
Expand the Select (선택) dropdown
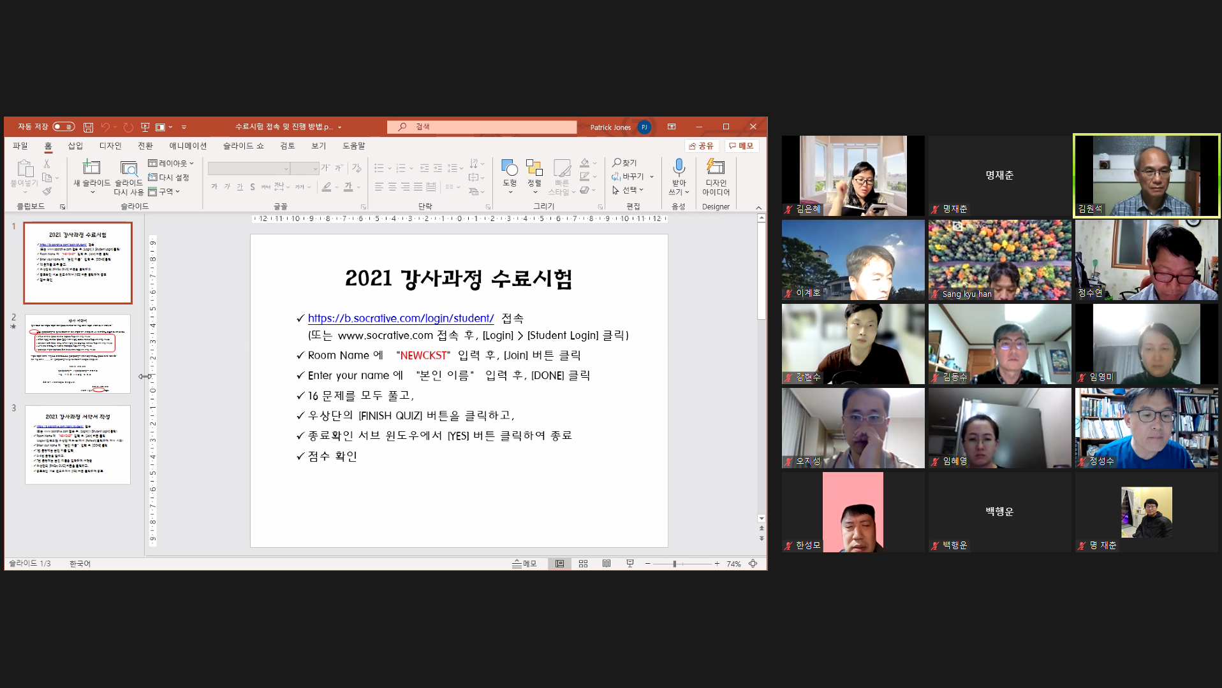[x=628, y=190]
